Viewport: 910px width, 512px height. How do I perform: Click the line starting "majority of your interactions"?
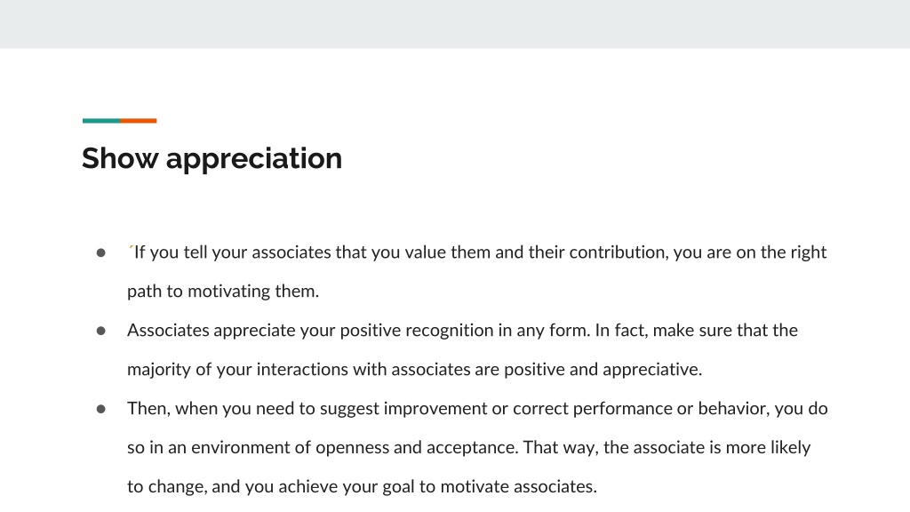pyautogui.click(x=414, y=369)
